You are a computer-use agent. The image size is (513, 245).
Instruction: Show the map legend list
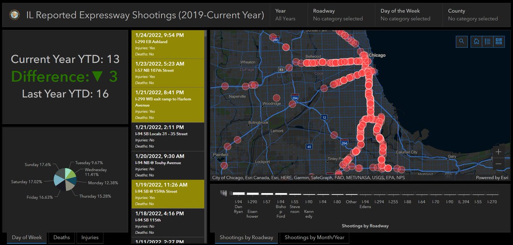pyautogui.click(x=487, y=41)
